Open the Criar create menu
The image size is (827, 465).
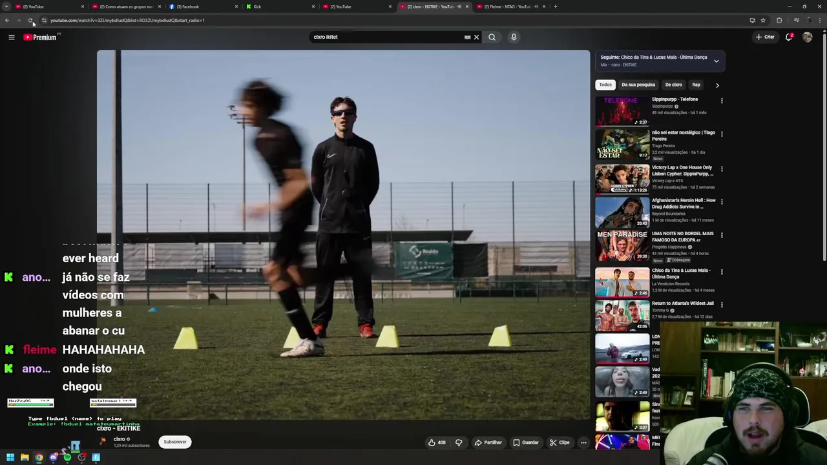coord(765,37)
